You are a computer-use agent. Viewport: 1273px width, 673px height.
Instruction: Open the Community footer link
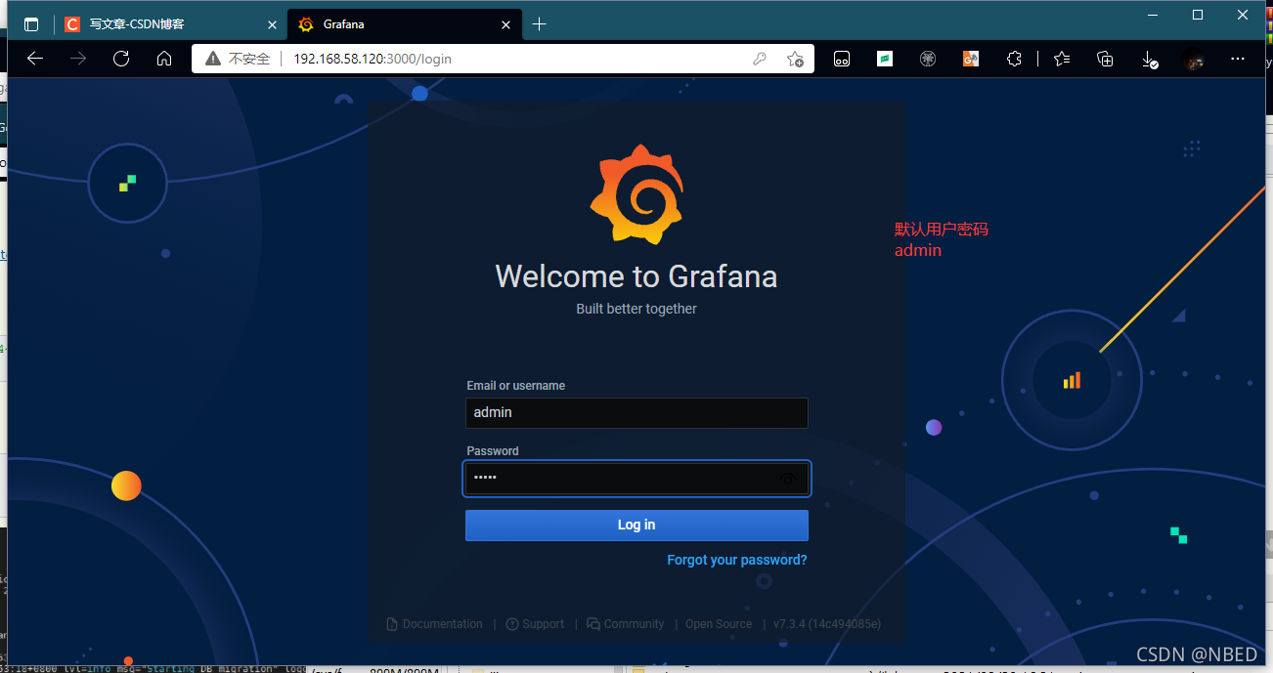coord(626,624)
